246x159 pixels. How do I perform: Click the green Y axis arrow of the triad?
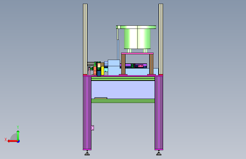point(18,136)
